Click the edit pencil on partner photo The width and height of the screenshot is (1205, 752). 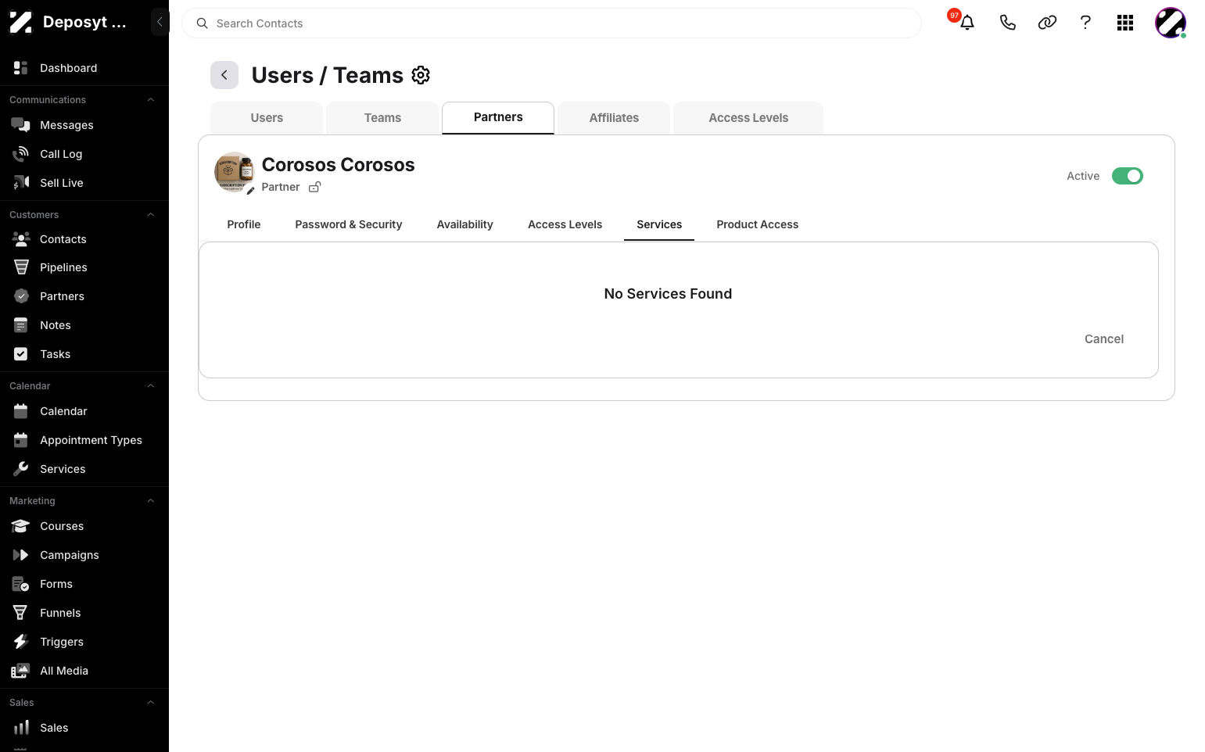pos(251,191)
